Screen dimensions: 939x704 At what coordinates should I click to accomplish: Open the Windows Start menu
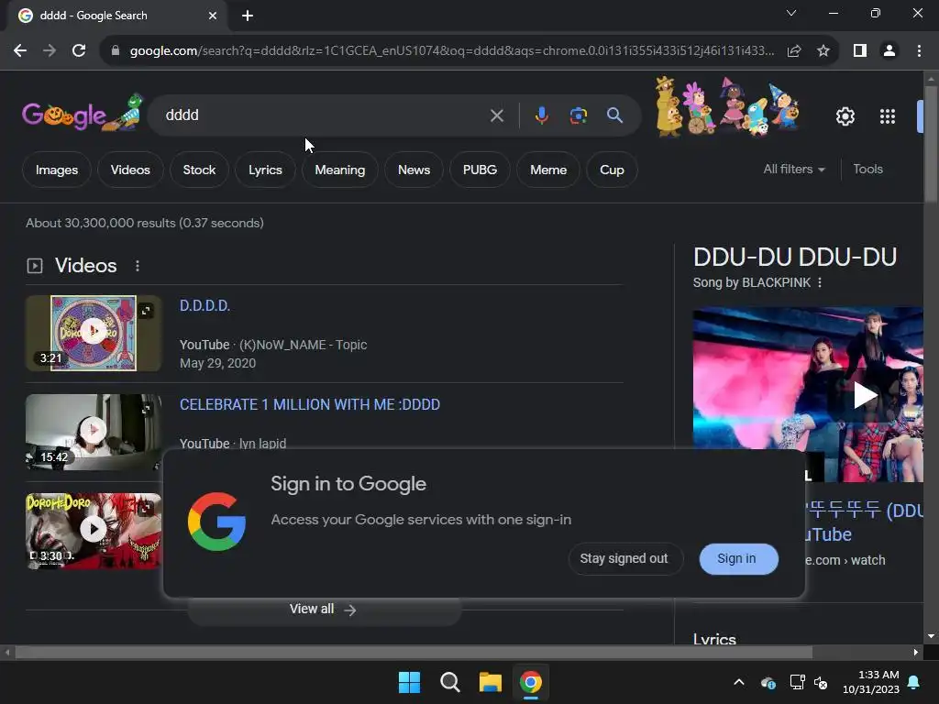click(x=410, y=682)
